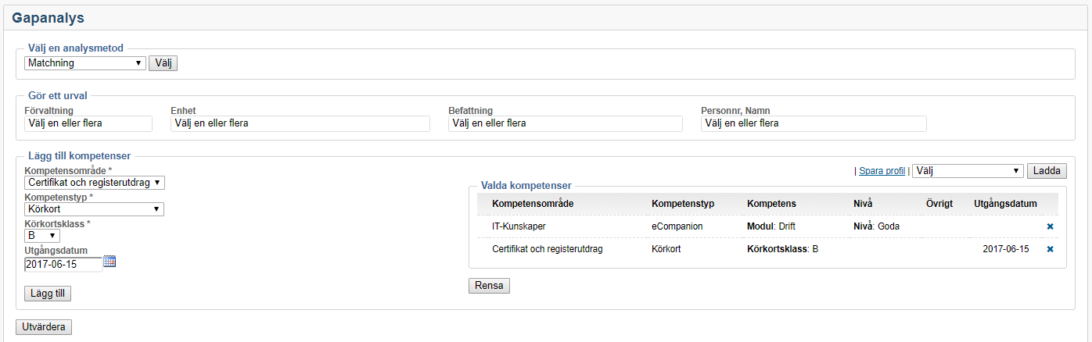
Task: Remove the Certifikat och registerutdrag row
Action: coord(1050,249)
